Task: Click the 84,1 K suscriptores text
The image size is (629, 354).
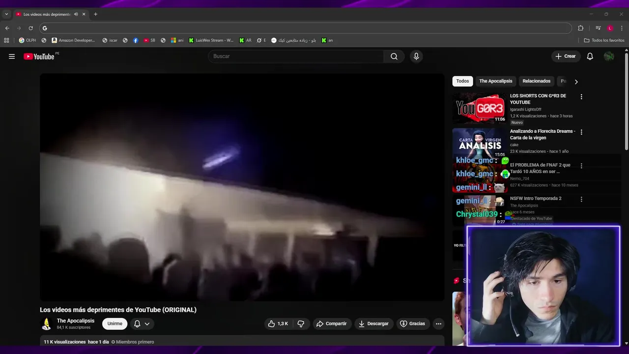Action: (74, 327)
